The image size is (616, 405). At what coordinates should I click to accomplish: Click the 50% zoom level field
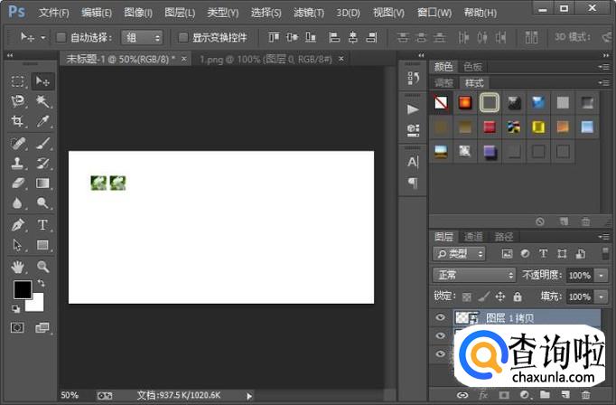(70, 395)
